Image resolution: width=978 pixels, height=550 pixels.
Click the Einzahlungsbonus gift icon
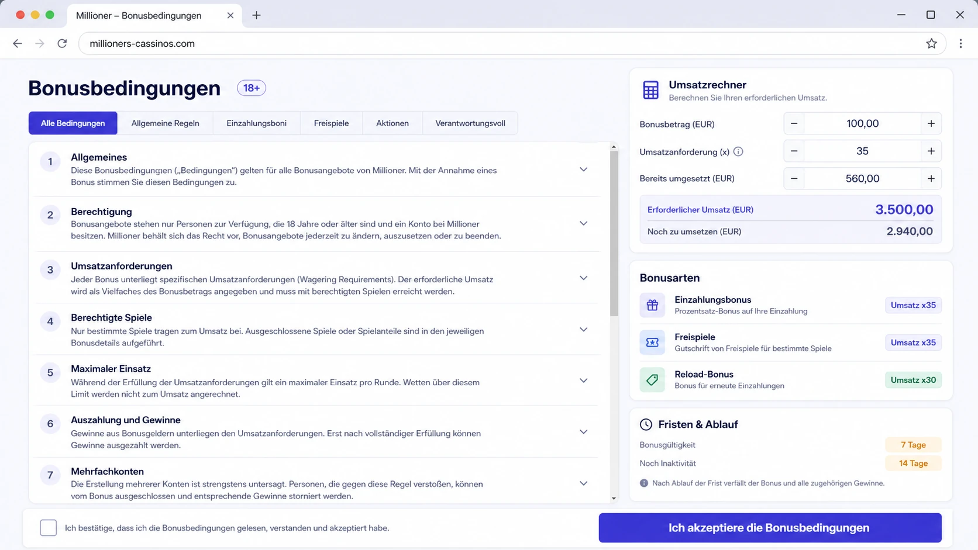click(x=652, y=305)
